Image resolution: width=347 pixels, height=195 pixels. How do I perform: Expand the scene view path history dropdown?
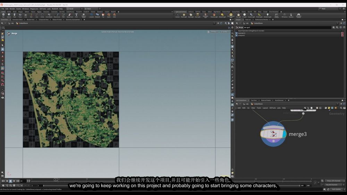214,23
